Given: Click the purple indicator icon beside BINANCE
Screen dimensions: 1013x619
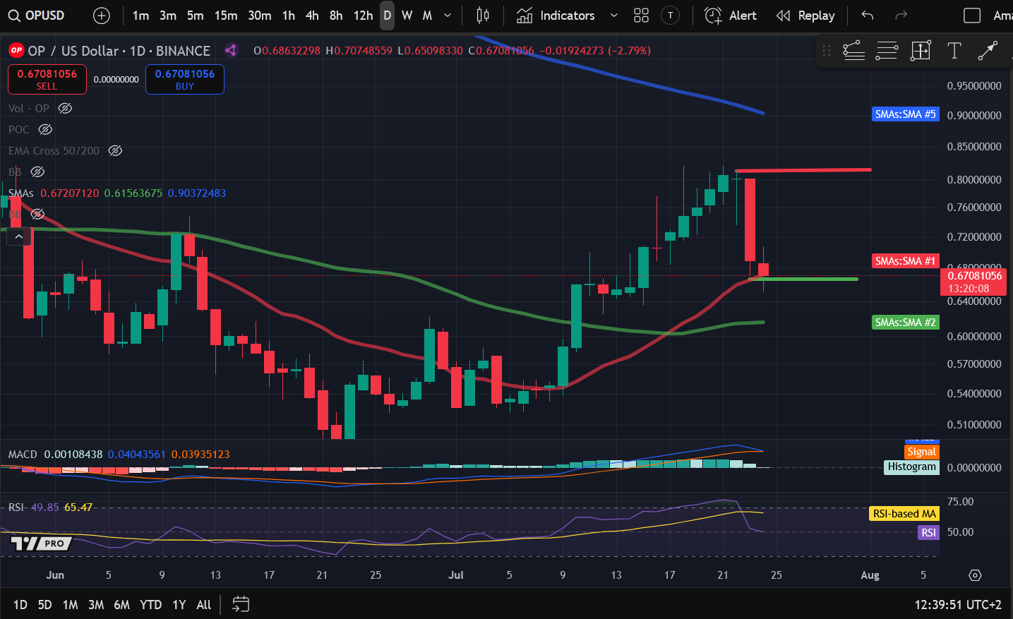Looking at the screenshot, I should (230, 50).
